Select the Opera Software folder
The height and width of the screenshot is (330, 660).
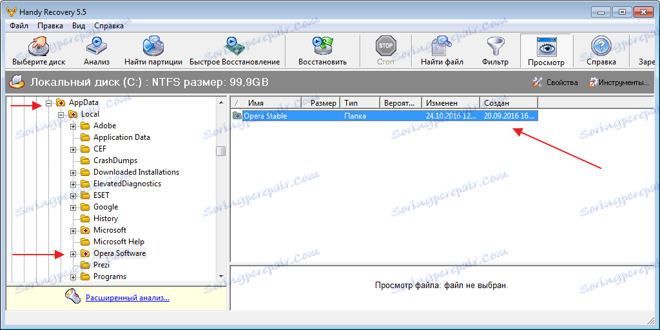pyautogui.click(x=119, y=253)
